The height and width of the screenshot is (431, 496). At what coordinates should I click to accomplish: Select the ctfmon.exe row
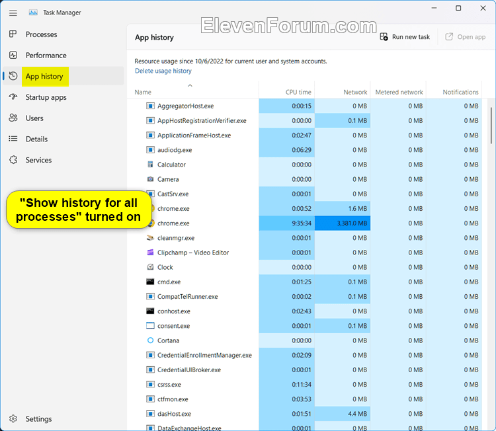click(305, 399)
